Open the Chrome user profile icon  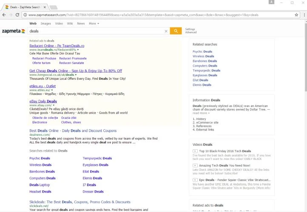(271, 2)
